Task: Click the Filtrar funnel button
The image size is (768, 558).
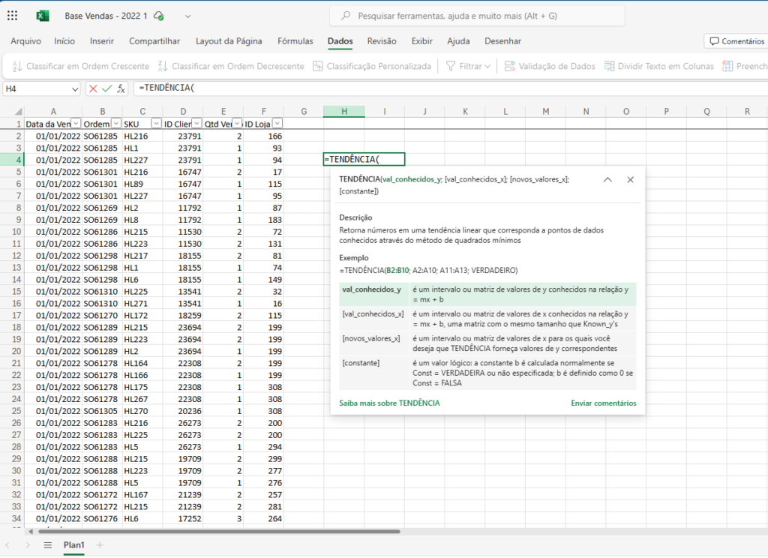Action: [463, 66]
